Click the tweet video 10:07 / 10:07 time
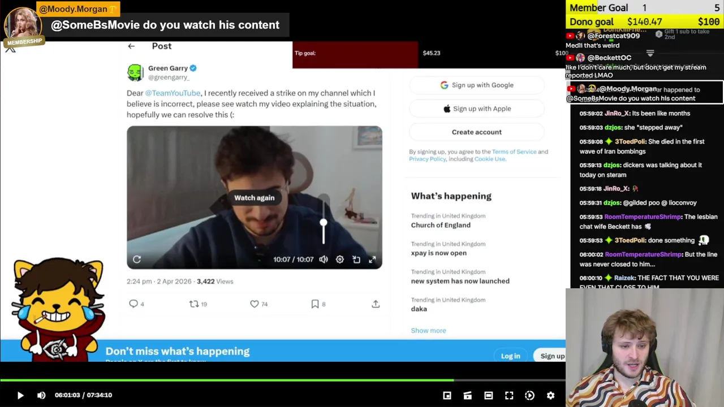724x407 pixels. [x=293, y=259]
